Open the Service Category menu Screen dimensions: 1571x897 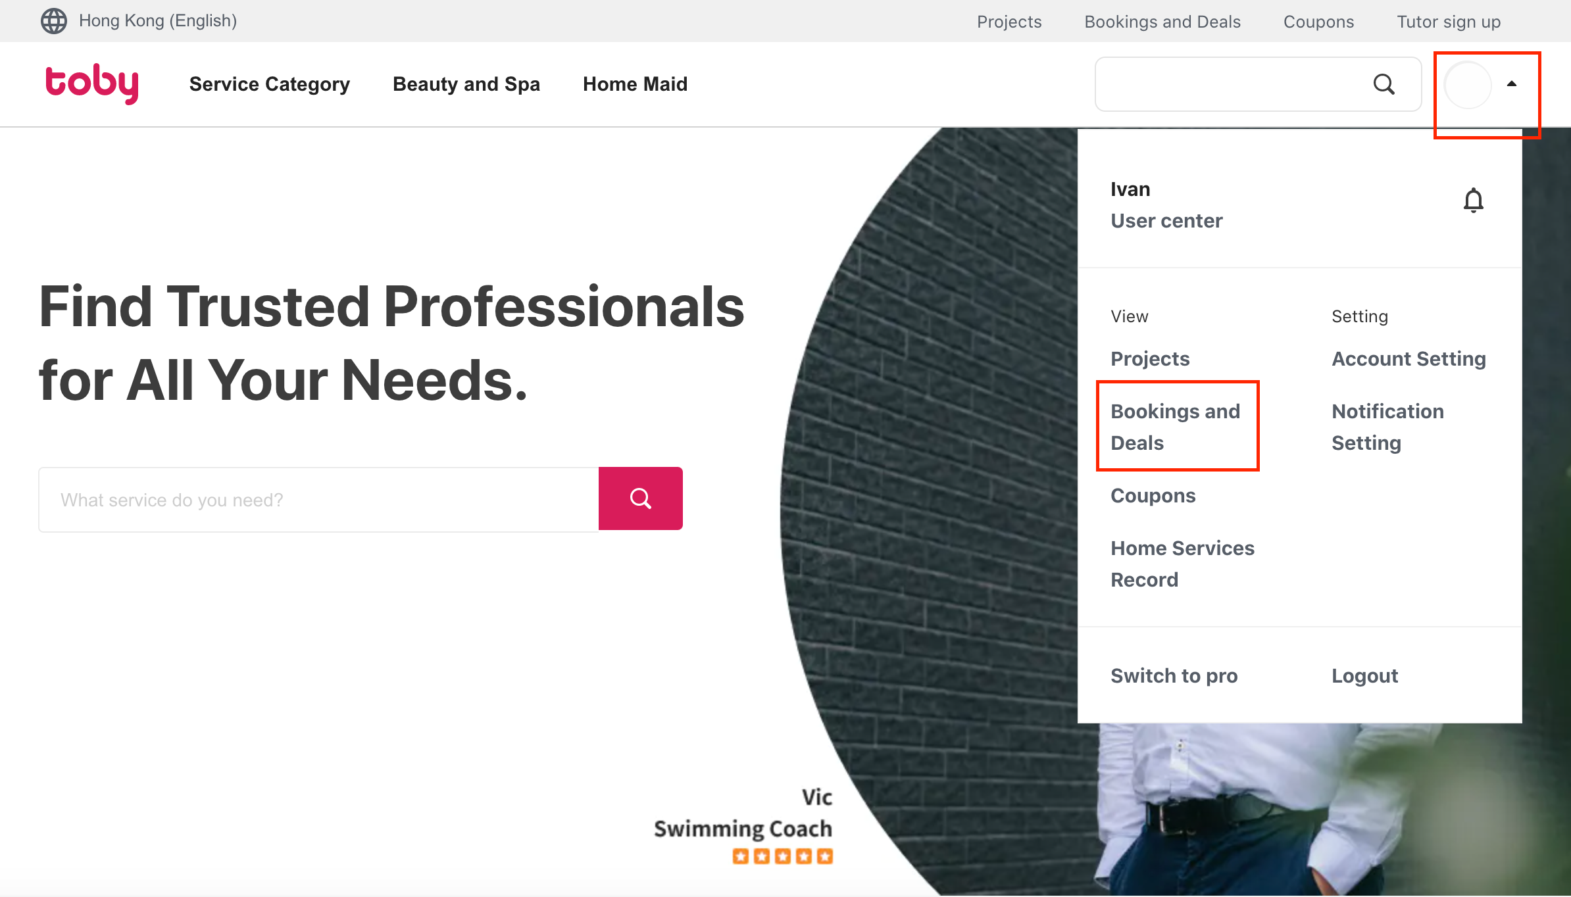(270, 84)
